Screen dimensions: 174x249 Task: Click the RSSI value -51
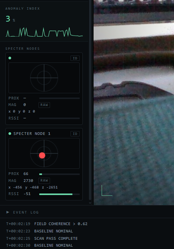(27, 194)
